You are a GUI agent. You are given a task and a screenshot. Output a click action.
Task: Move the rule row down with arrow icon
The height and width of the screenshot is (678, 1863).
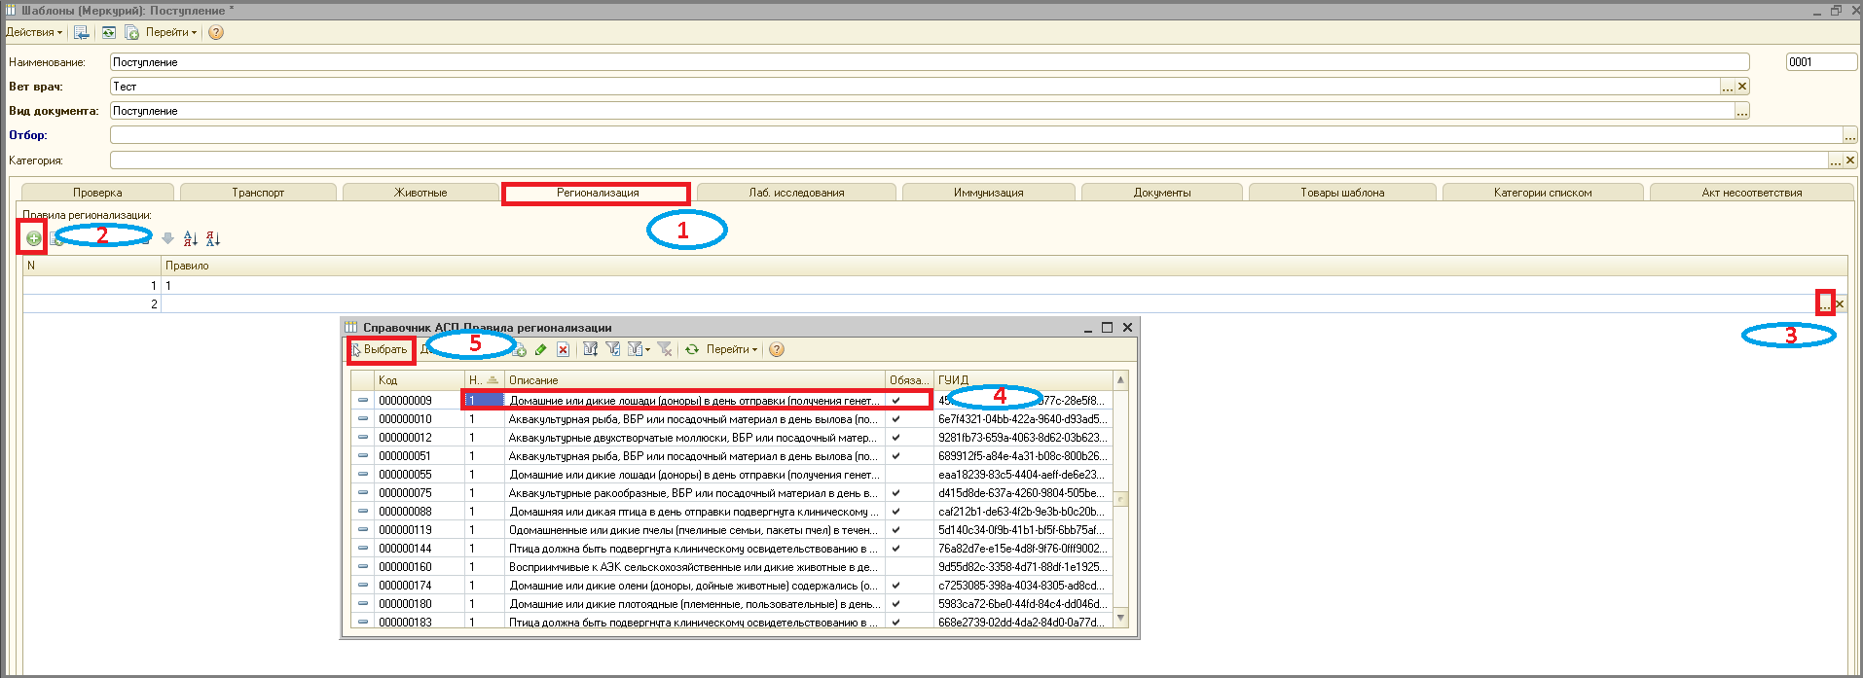(x=167, y=238)
